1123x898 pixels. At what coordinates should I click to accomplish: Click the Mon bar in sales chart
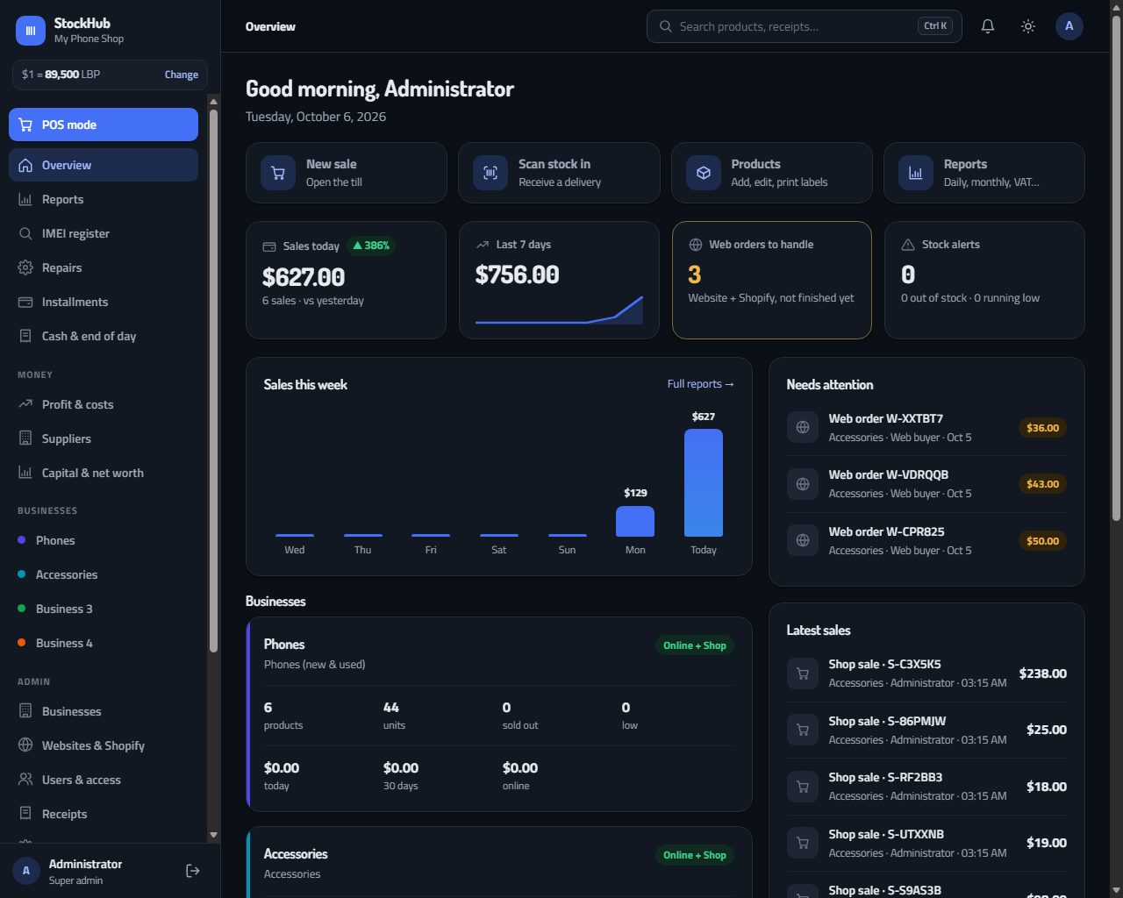tap(635, 521)
